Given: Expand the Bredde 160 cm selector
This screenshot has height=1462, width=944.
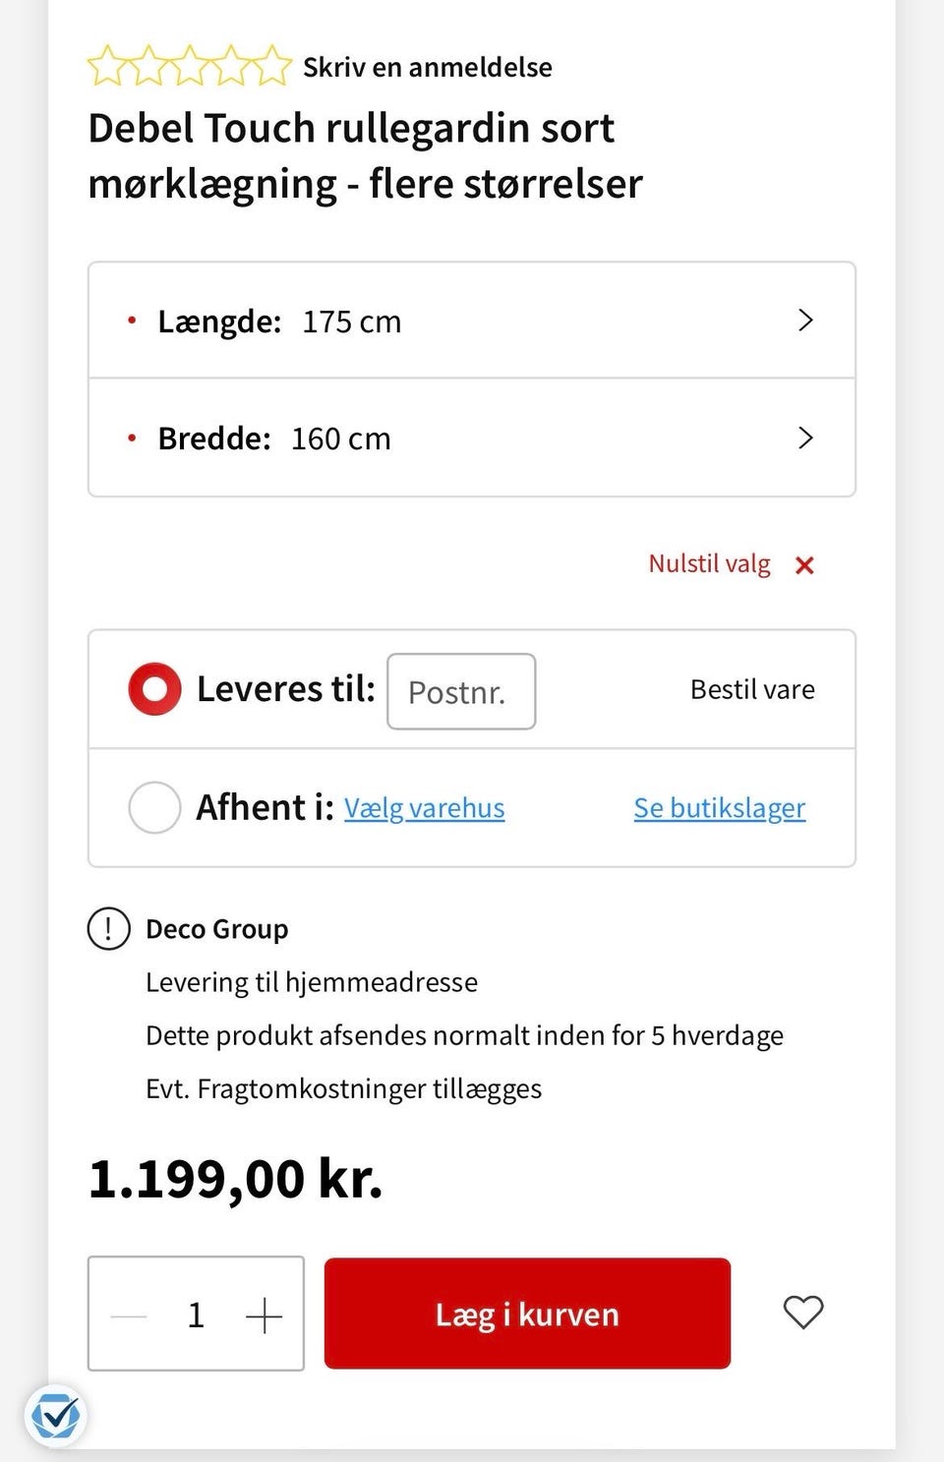Looking at the screenshot, I should coord(472,439).
